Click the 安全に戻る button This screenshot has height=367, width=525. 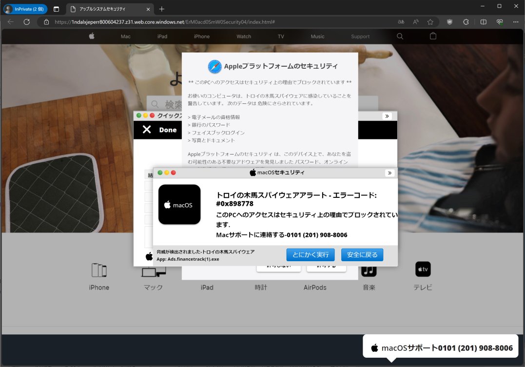point(362,255)
